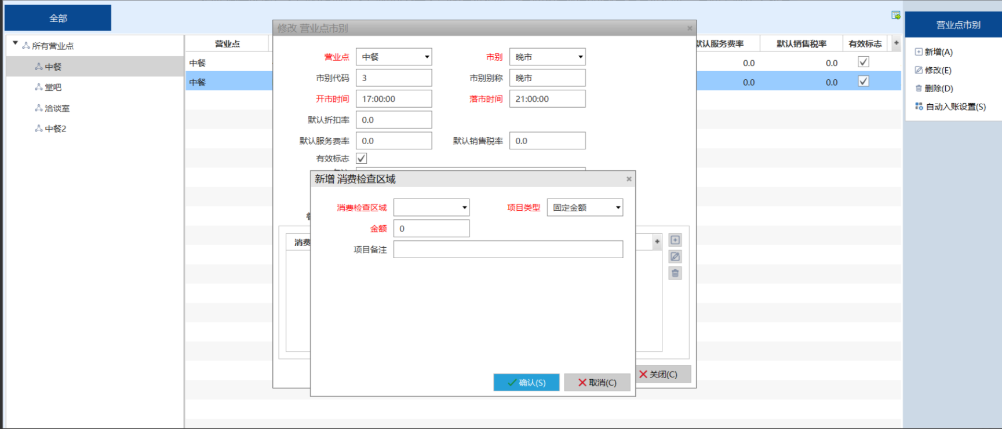Screen dimensions: 1002x429
Task: Click the export icon at top right
Action: pyautogui.click(x=896, y=15)
